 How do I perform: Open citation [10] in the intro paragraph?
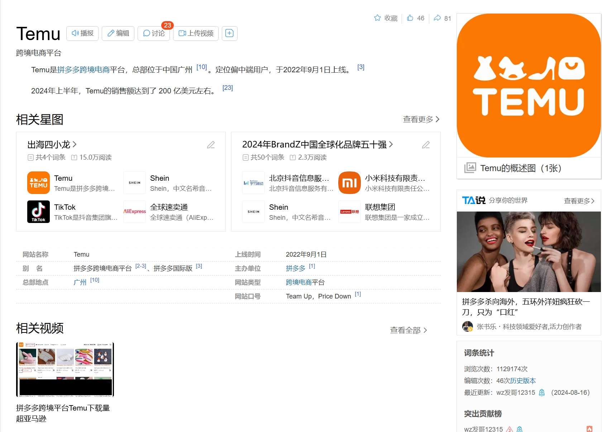[202, 67]
